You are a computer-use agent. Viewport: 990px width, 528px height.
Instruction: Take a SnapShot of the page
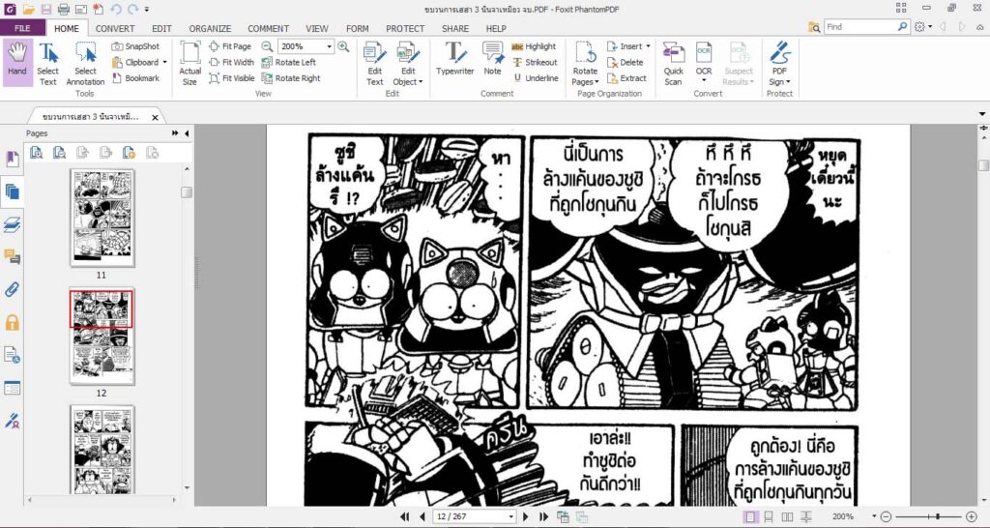pyautogui.click(x=135, y=46)
